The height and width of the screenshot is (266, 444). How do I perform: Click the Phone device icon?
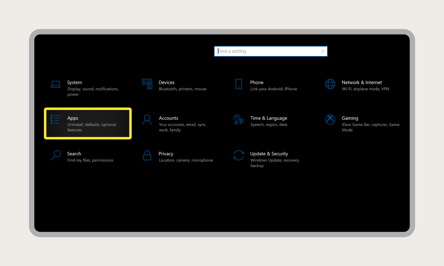point(238,84)
